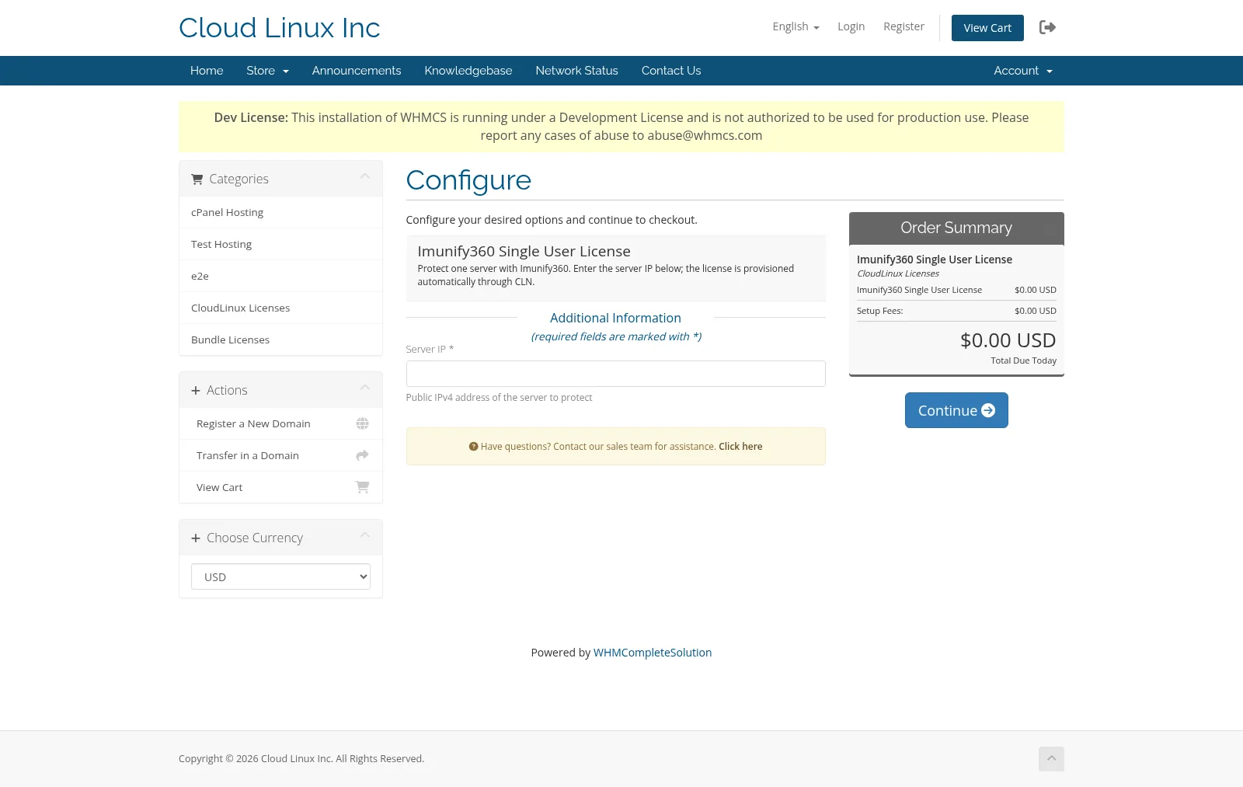The image size is (1243, 787).
Task: Open the USD currency dropdown
Action: tap(280, 576)
